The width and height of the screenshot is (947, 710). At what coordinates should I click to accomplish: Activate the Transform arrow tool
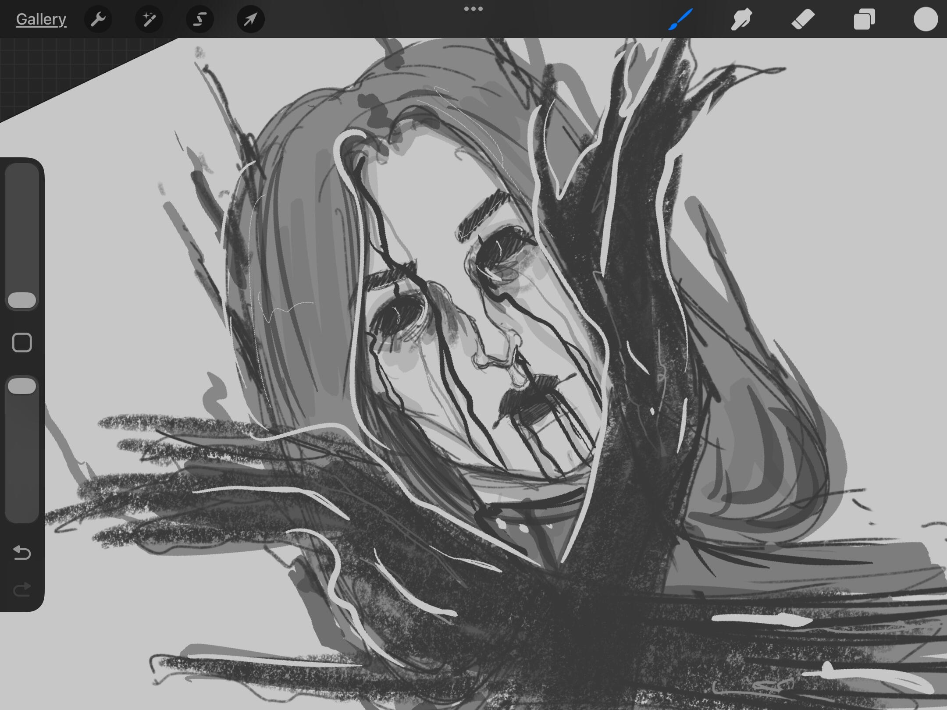(x=250, y=19)
